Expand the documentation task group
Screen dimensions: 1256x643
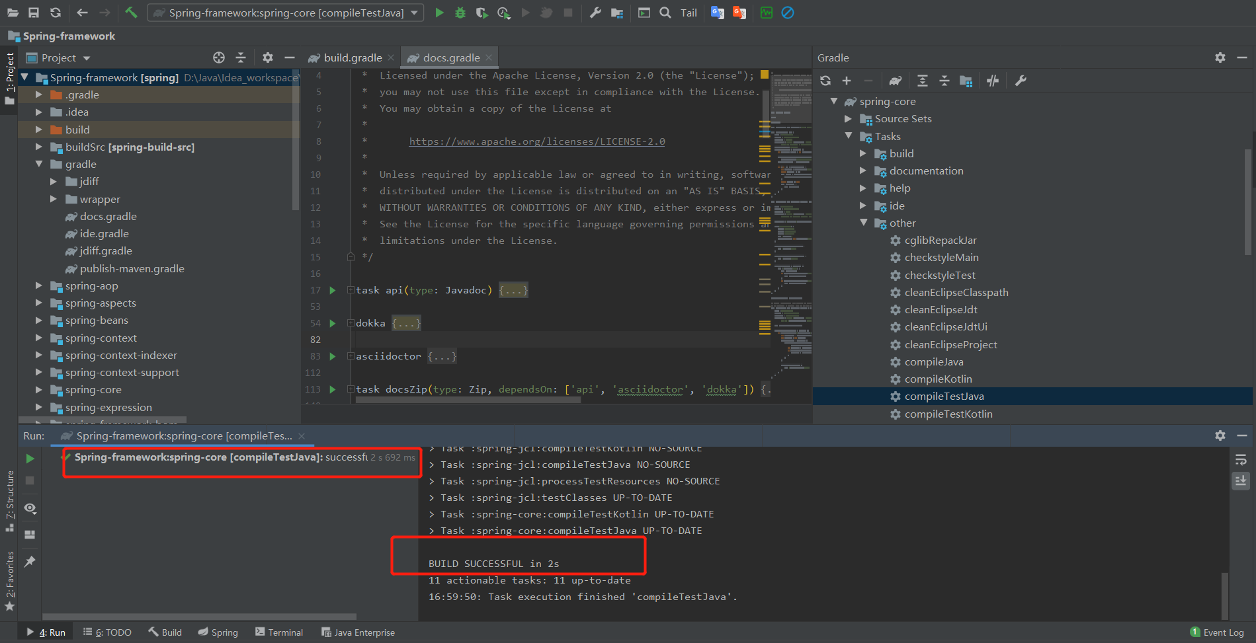(x=862, y=170)
